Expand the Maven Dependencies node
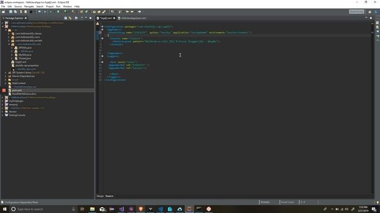 point(5,76)
